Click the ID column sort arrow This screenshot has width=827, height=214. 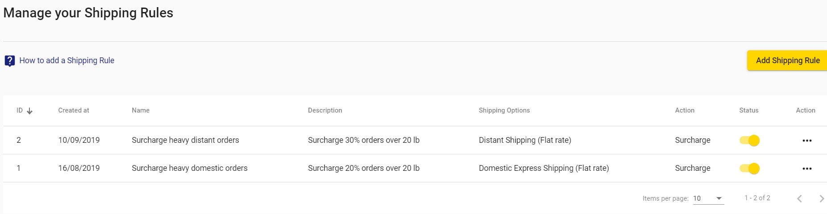tap(29, 111)
